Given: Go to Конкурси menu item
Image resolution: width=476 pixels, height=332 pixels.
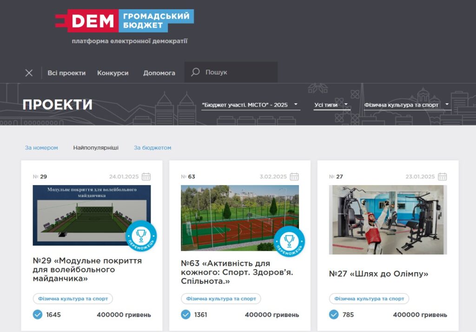Looking at the screenshot, I should click(112, 73).
